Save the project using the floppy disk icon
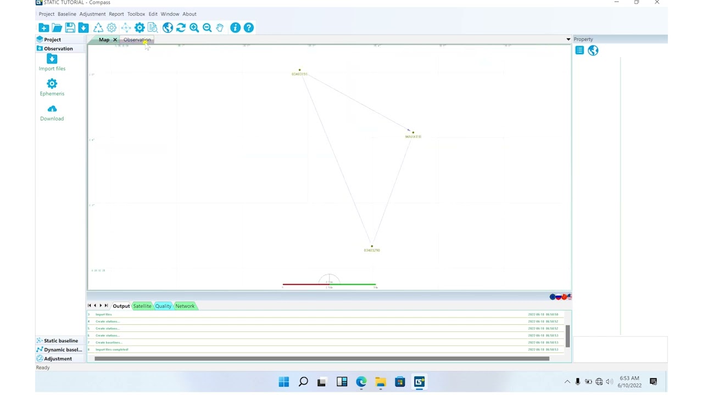This screenshot has height=395, width=703. coord(70,27)
